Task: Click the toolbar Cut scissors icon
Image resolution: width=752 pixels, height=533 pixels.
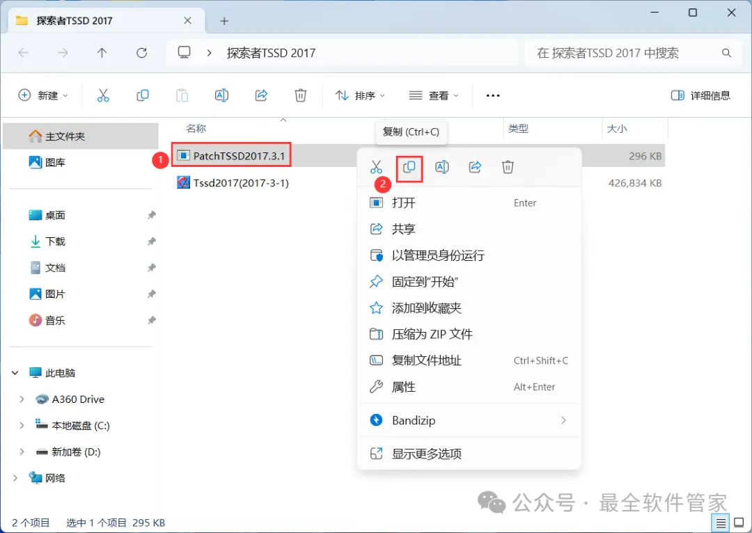Action: point(103,95)
